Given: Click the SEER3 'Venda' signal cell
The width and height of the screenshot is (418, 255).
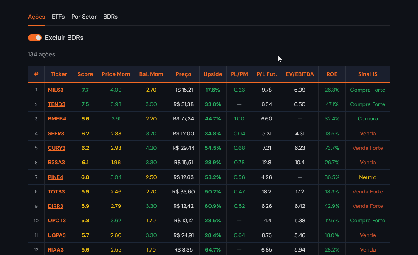Looking at the screenshot, I should coord(367,134).
